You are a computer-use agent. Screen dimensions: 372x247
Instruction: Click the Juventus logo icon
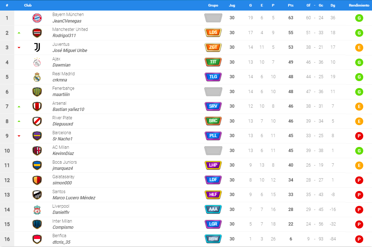(37, 47)
